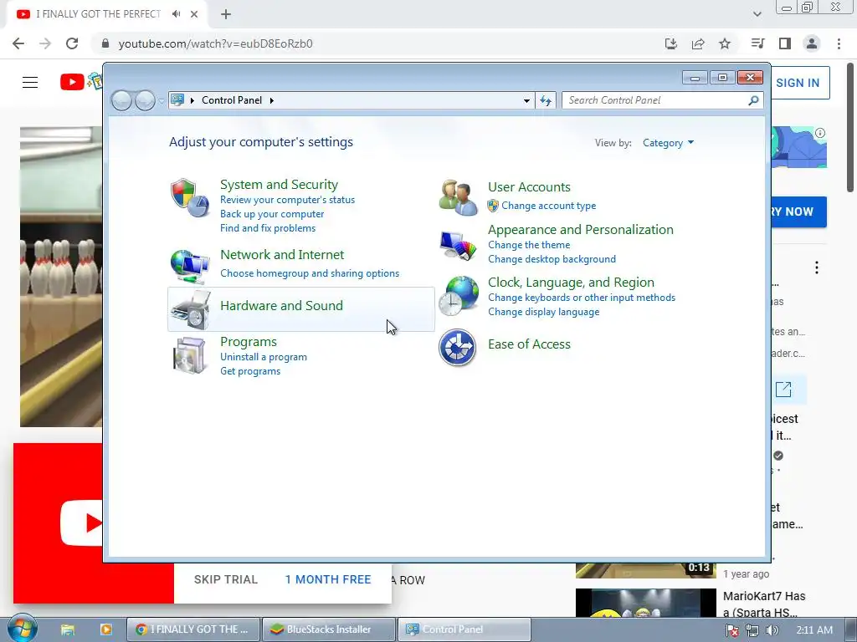857x642 pixels.
Task: Open Hardware and Sound category
Action: pyautogui.click(x=281, y=306)
